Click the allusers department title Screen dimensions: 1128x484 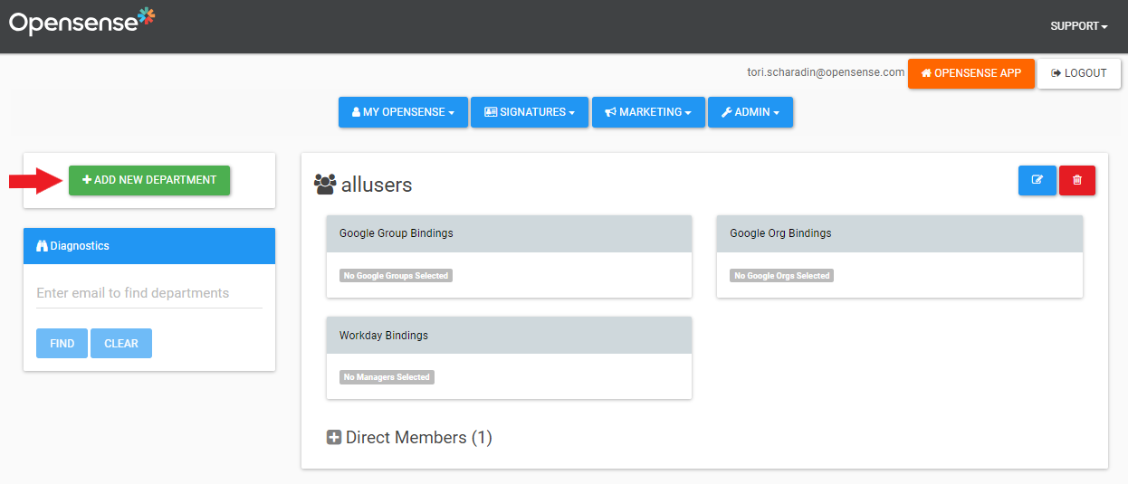click(377, 185)
